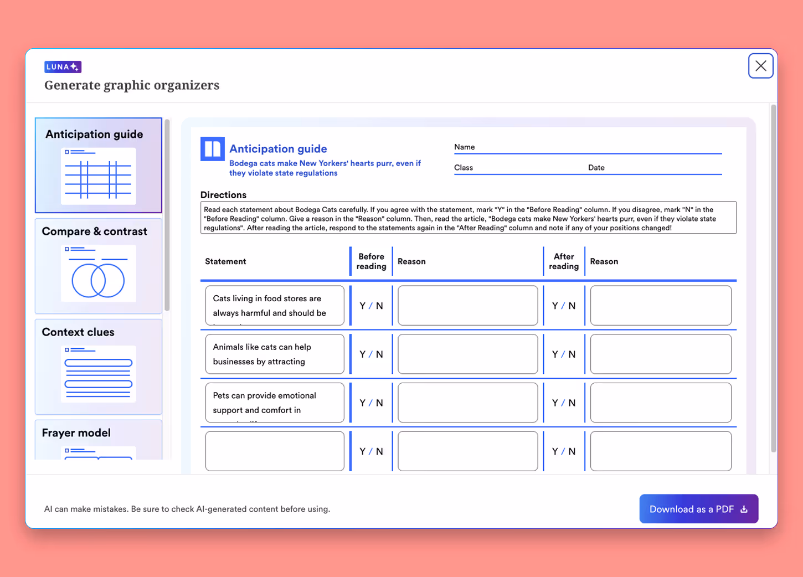Click the Bodega cats article subtitle
Viewport: 803px width, 577px height.
click(x=325, y=168)
